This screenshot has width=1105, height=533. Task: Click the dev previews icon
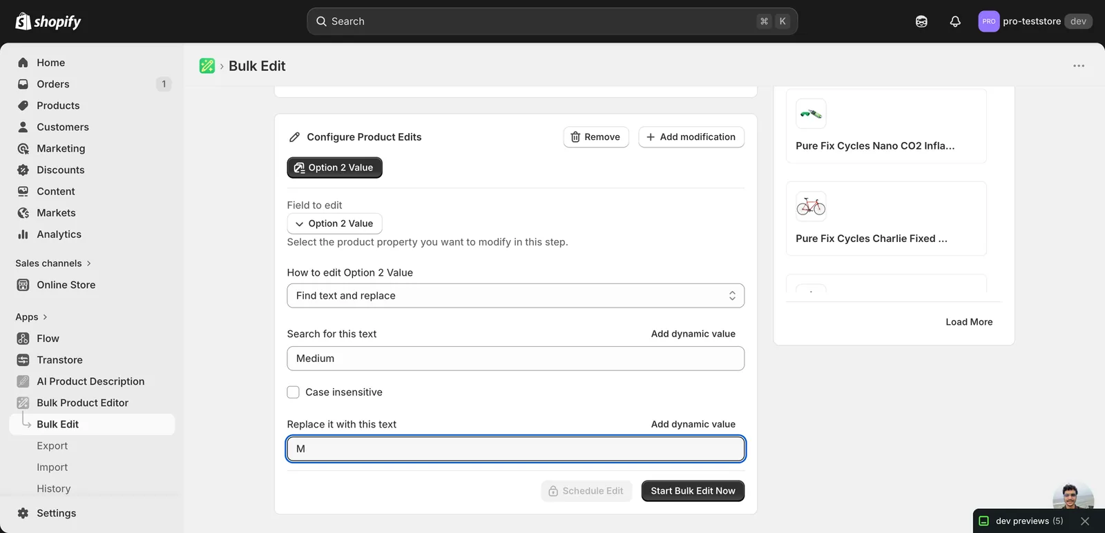984,521
